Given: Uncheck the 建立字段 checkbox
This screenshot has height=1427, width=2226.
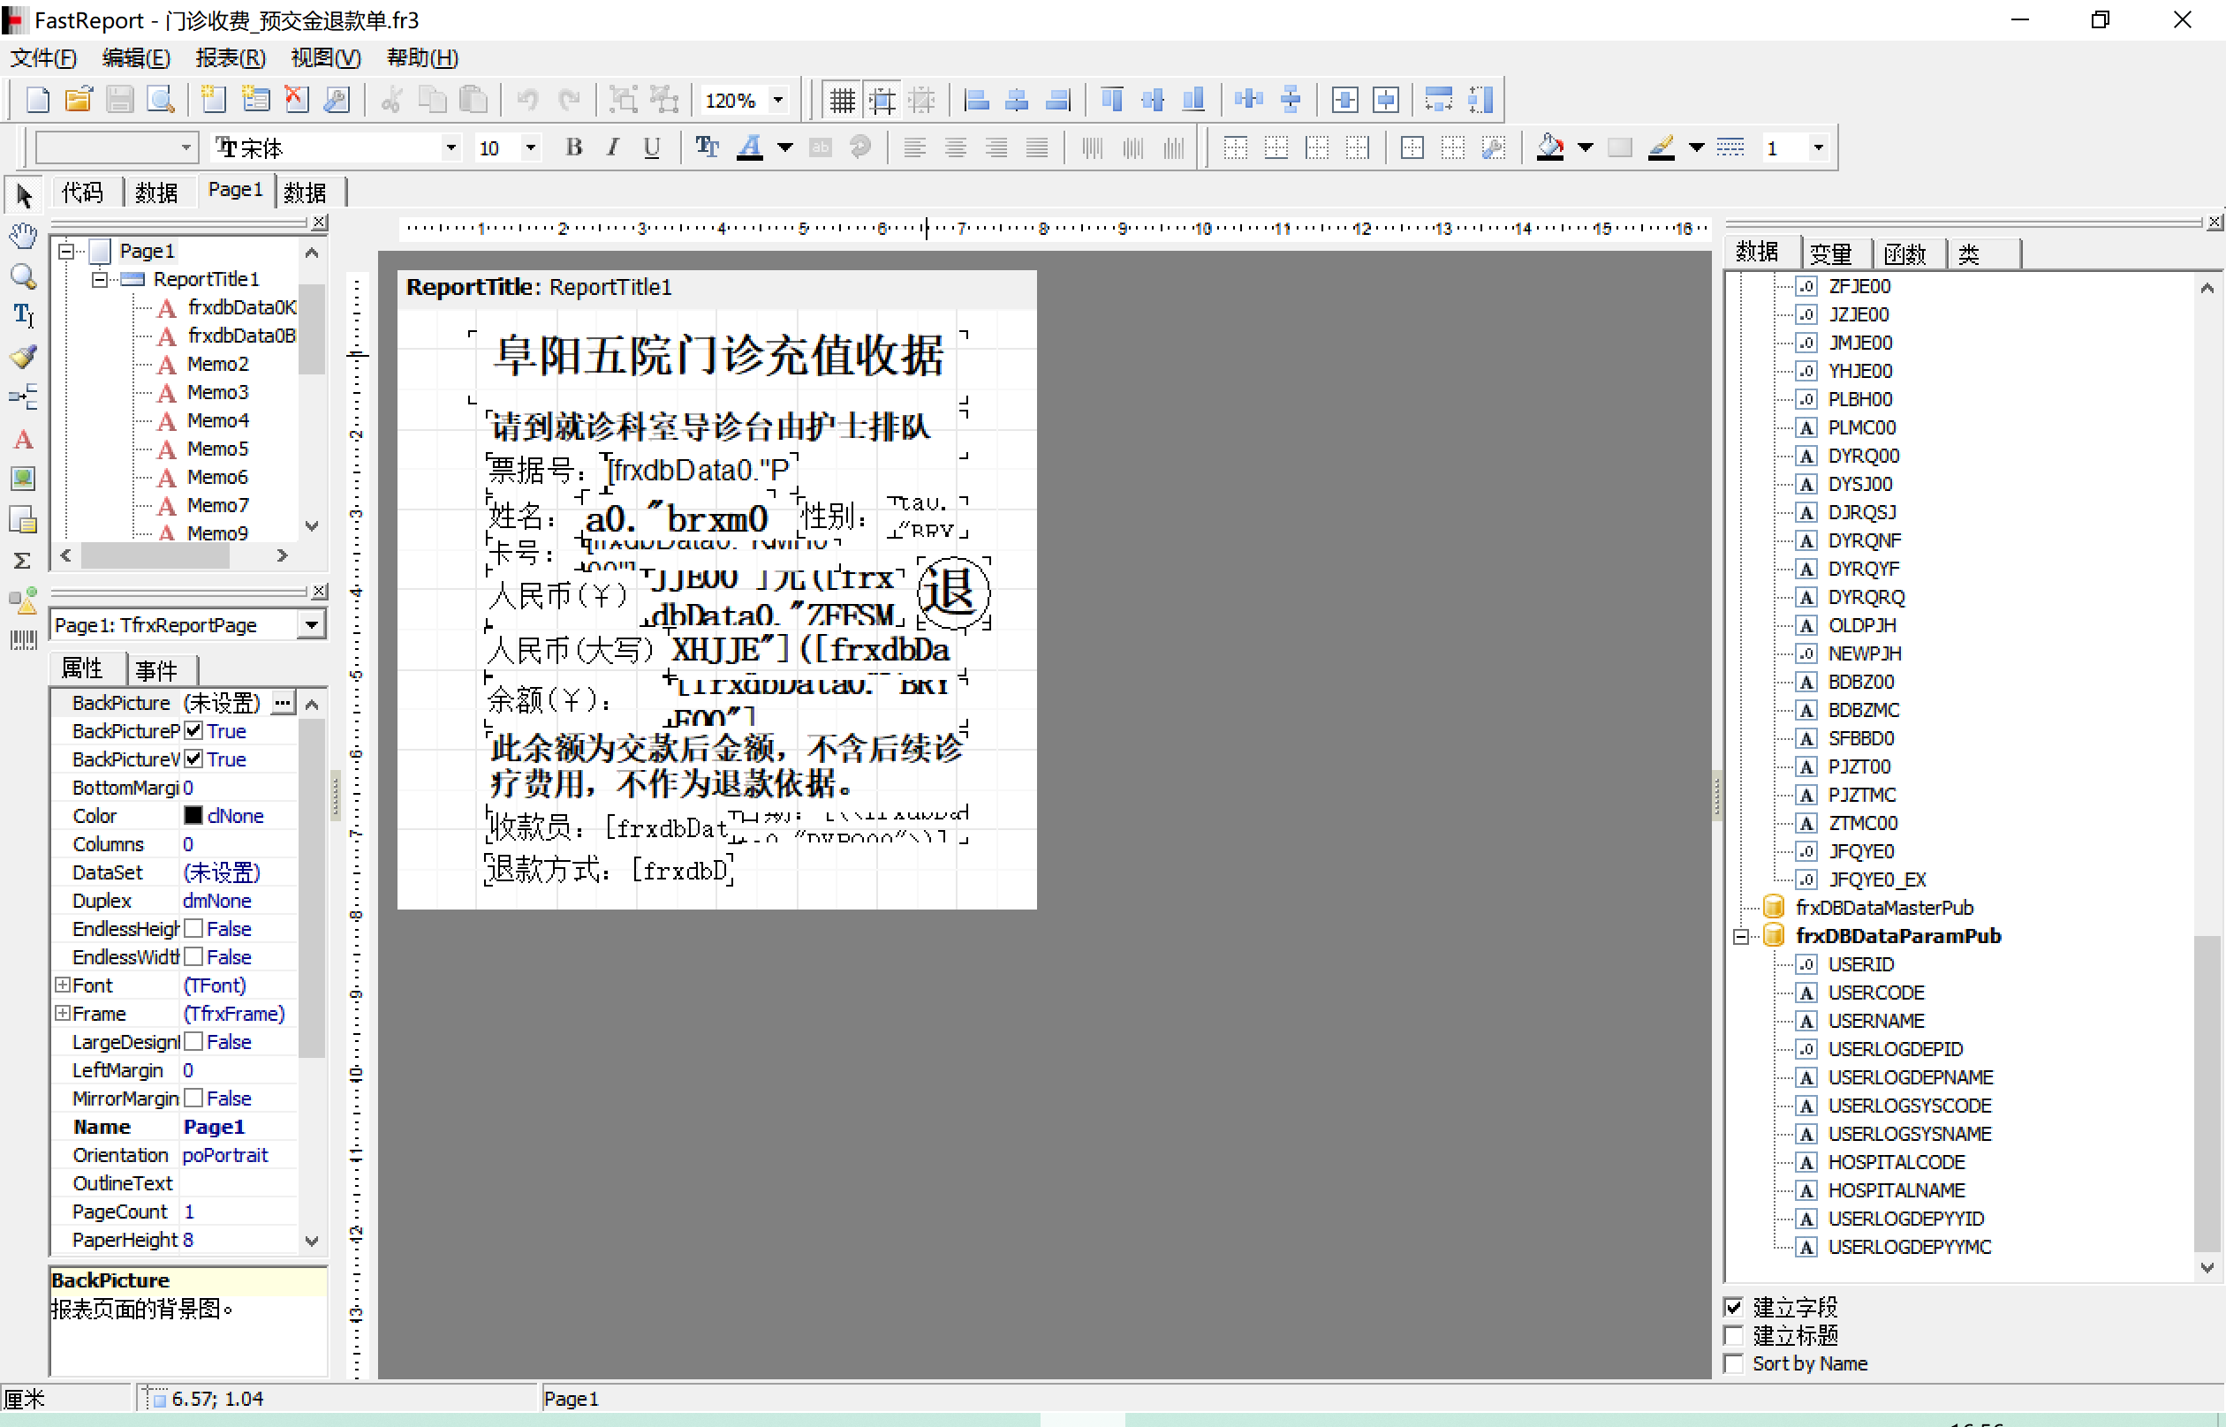Looking at the screenshot, I should [1734, 1307].
